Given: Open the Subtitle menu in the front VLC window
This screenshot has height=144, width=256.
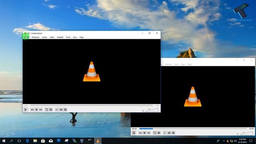Looking at the screenshot, I should point(60,37).
